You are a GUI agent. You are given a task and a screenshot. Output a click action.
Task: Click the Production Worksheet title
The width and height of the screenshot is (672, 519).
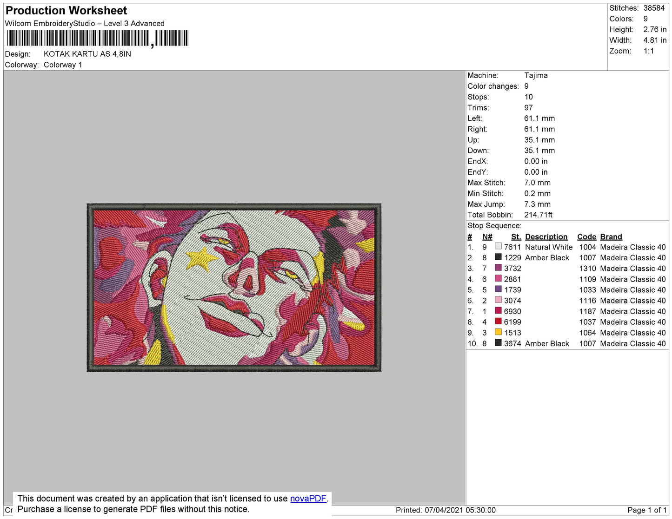(66, 11)
